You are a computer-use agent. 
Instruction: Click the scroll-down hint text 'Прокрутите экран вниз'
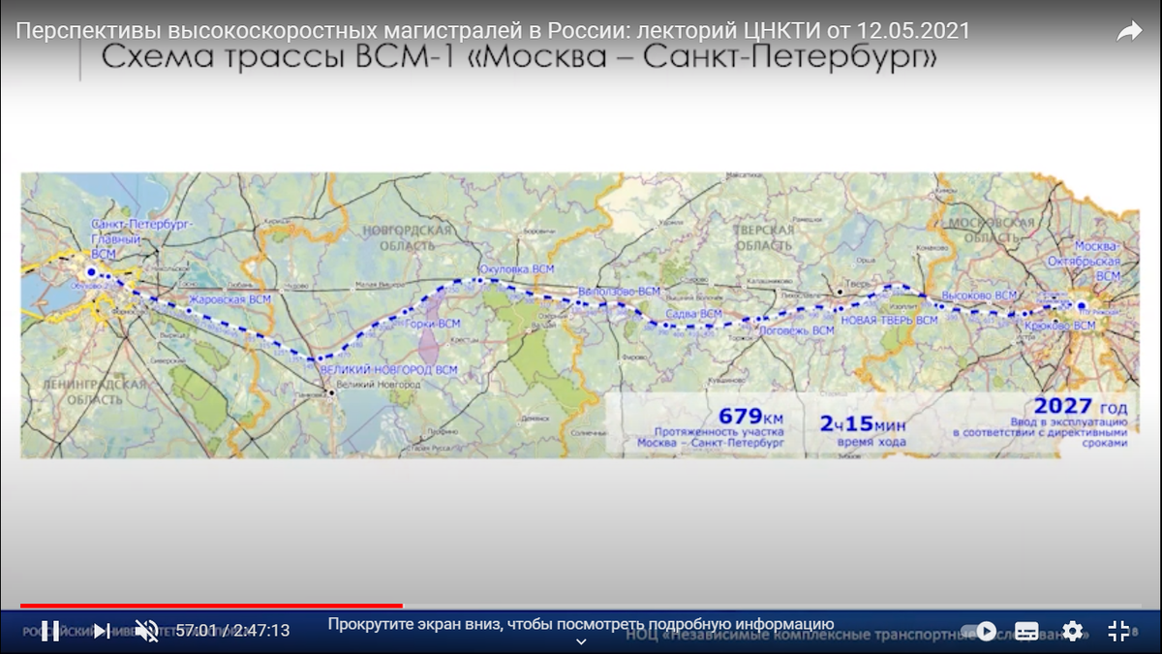click(x=581, y=624)
